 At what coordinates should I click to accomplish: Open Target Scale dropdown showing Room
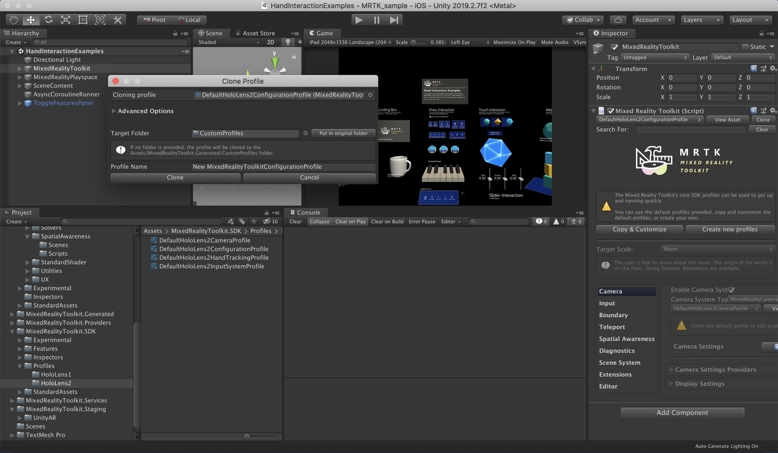718,249
